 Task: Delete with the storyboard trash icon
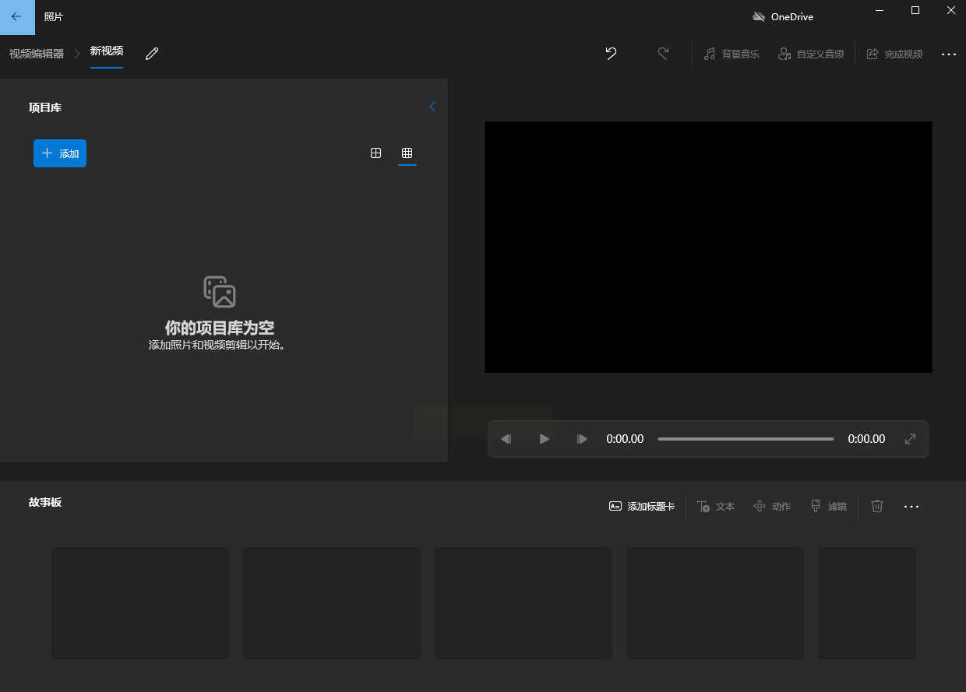pyautogui.click(x=877, y=506)
